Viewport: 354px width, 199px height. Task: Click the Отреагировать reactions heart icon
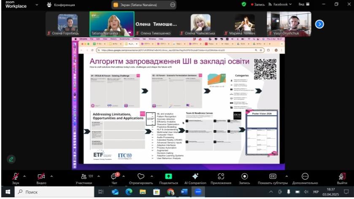coord(141,176)
